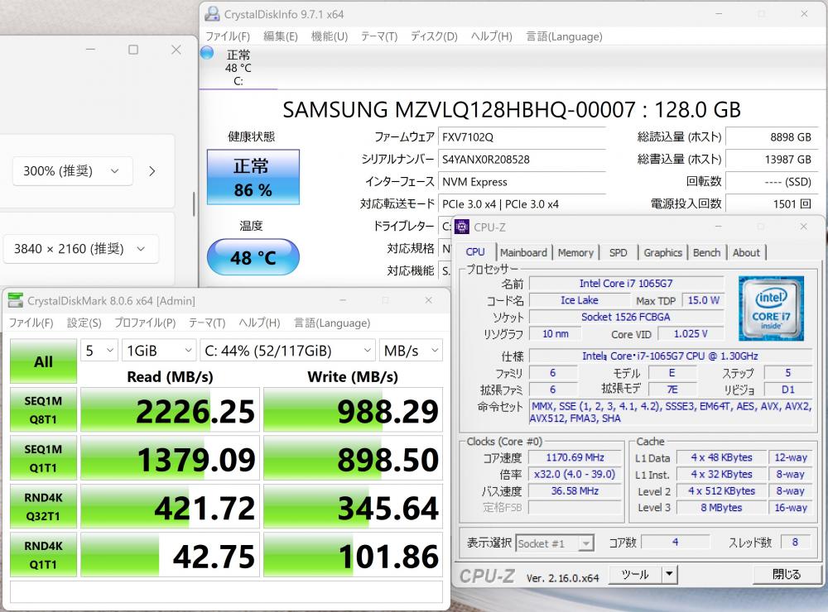Open 設定(S) menu in CrystalDiskMark
The width and height of the screenshot is (828, 612).
(84, 323)
